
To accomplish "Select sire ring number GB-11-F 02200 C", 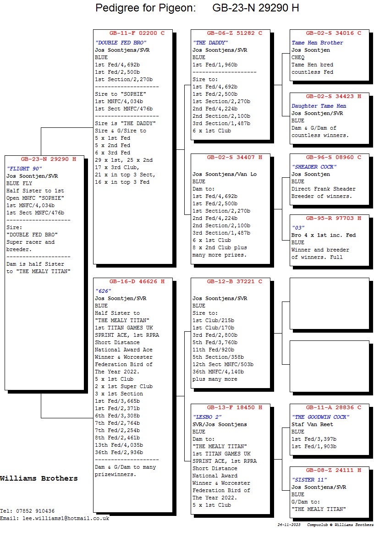I will coord(133,33).
